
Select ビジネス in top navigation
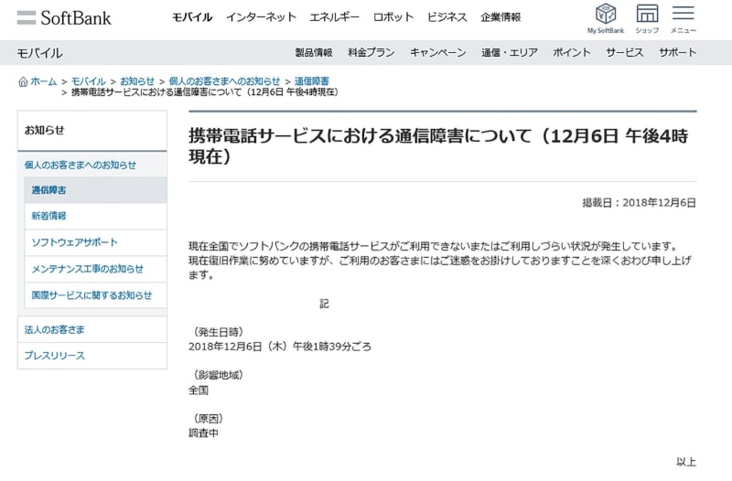(447, 17)
